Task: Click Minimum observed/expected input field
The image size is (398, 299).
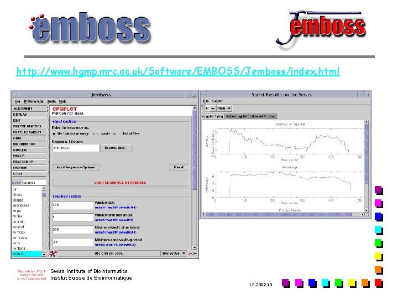Action: 73,242
